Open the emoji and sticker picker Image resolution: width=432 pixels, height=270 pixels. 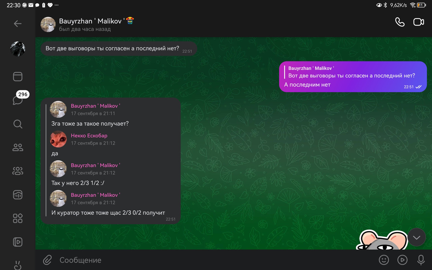384,260
